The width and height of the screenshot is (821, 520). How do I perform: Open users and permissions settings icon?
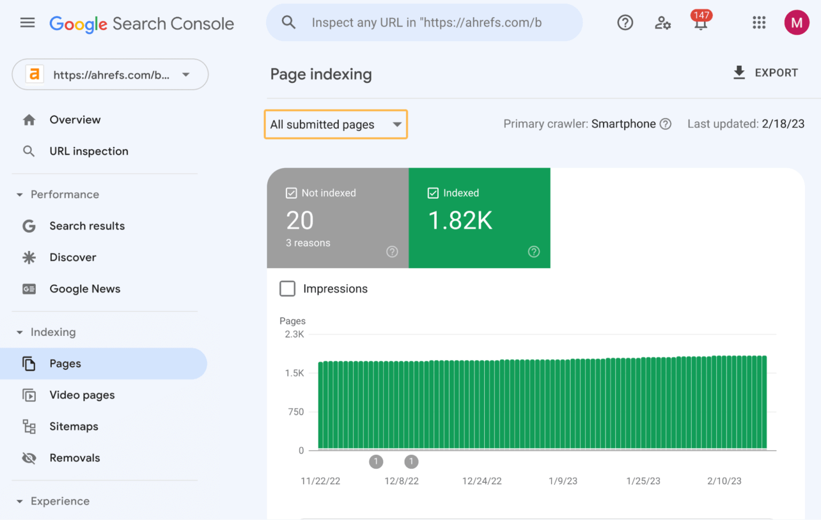click(x=662, y=23)
